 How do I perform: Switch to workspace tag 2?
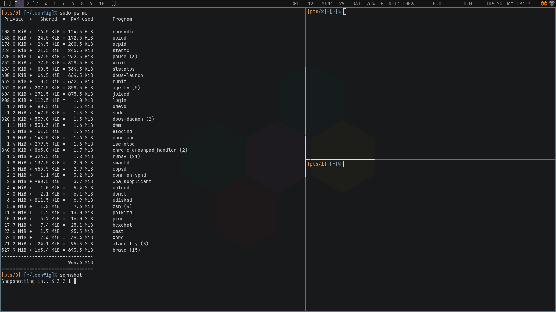(x=28, y=3)
